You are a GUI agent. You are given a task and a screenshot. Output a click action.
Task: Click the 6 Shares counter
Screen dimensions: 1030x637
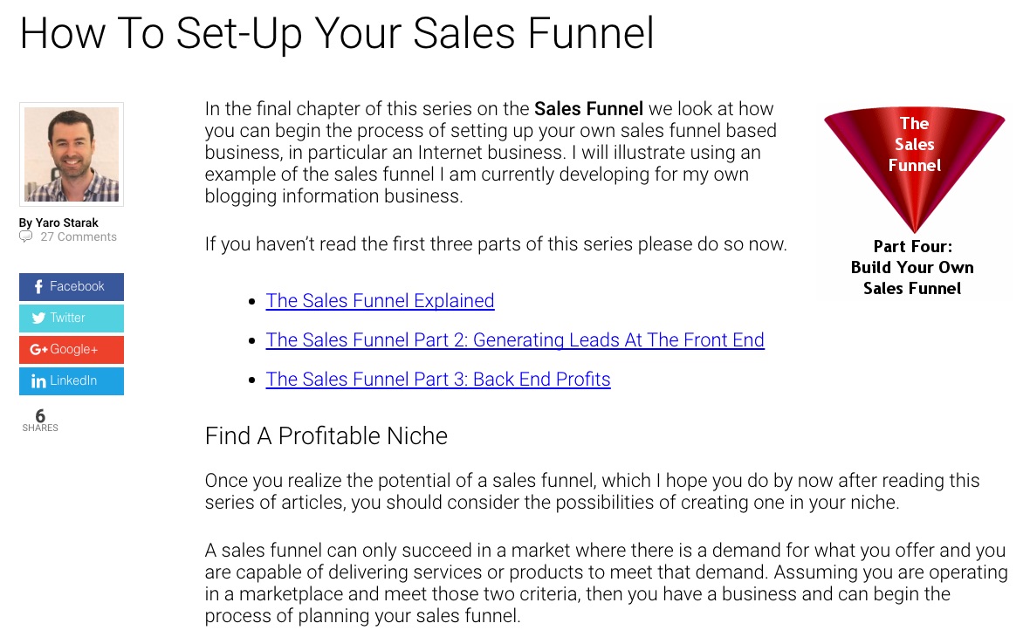pos(40,420)
